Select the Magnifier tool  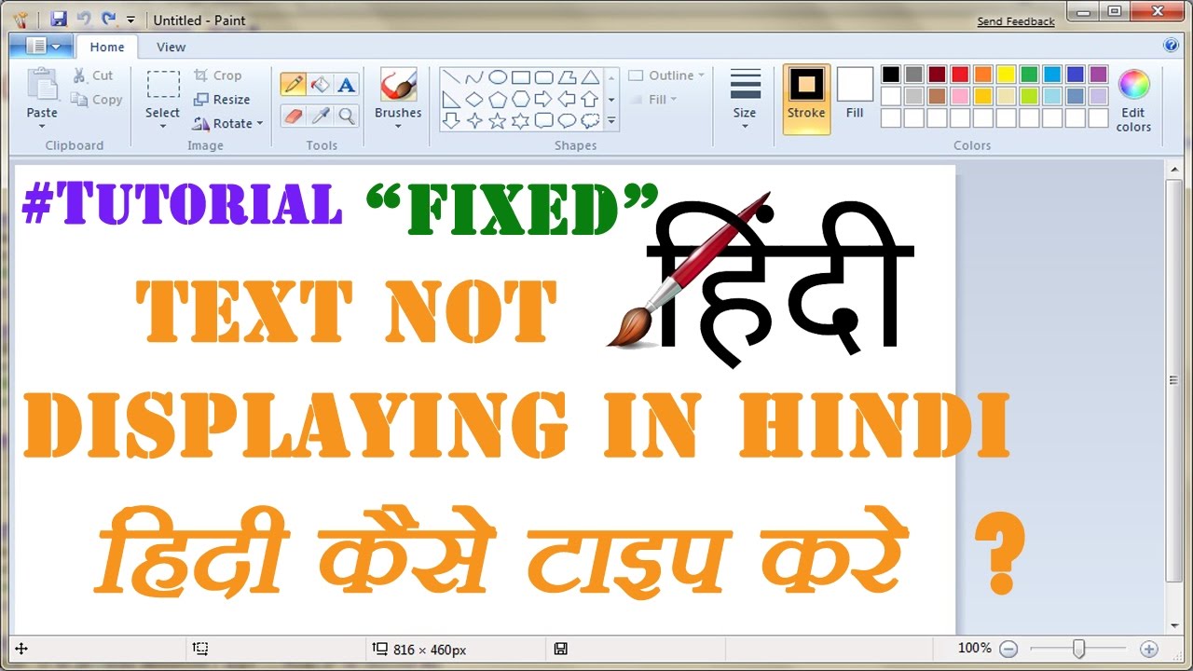[346, 117]
